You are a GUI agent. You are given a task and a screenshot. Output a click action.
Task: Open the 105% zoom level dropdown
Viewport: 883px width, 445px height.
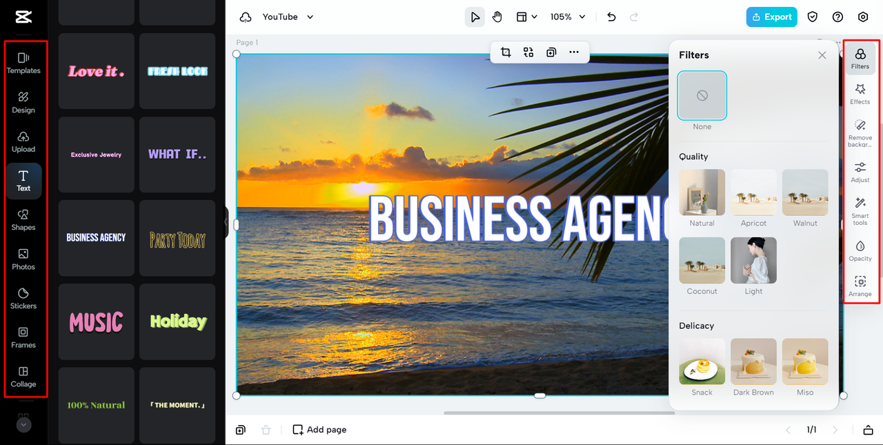point(567,17)
